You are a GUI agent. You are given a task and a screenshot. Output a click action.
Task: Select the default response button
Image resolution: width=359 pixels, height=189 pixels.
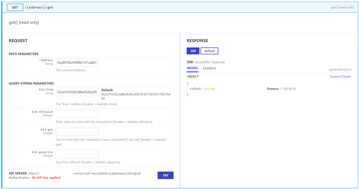pos(209,51)
